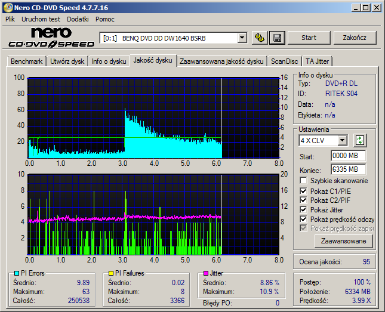385x312 pixels.
Task: Click the Nero app icon in title bar
Action: [8, 8]
